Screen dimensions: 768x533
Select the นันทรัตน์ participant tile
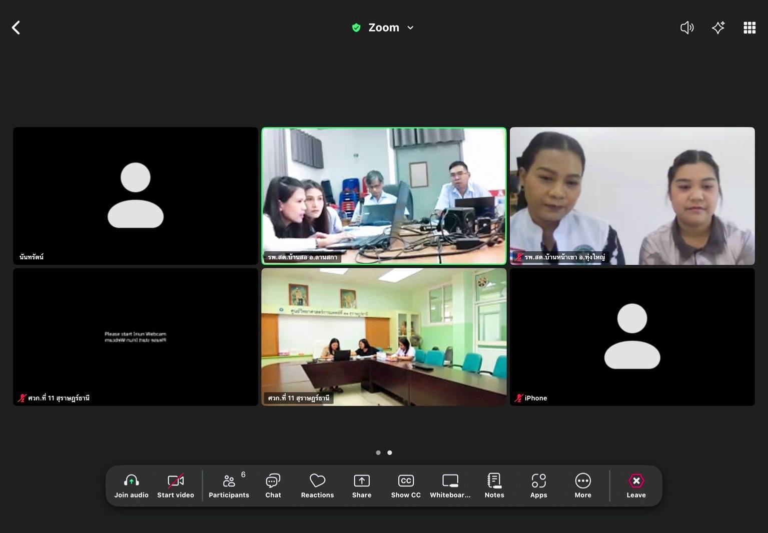pyautogui.click(x=136, y=195)
